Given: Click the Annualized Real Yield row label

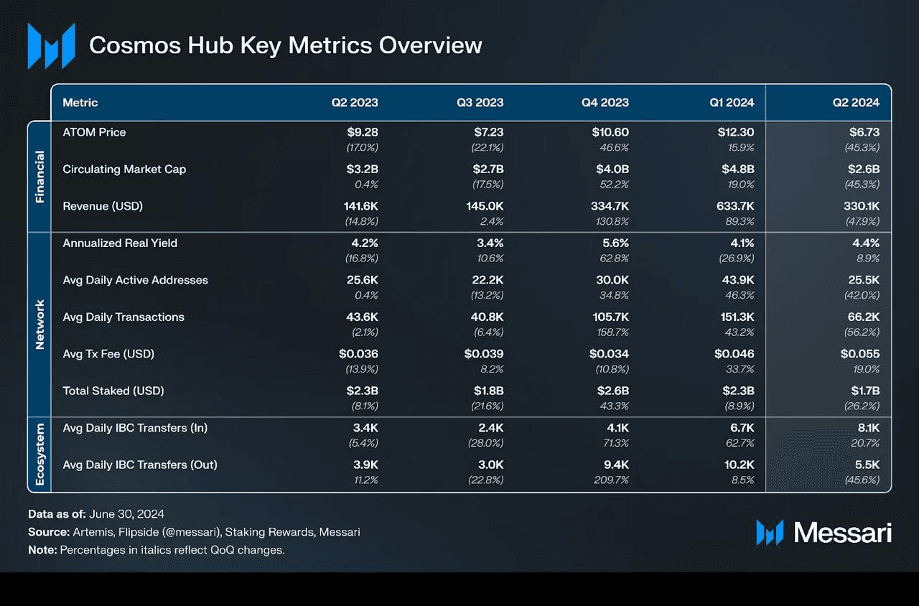Looking at the screenshot, I should click(x=120, y=243).
